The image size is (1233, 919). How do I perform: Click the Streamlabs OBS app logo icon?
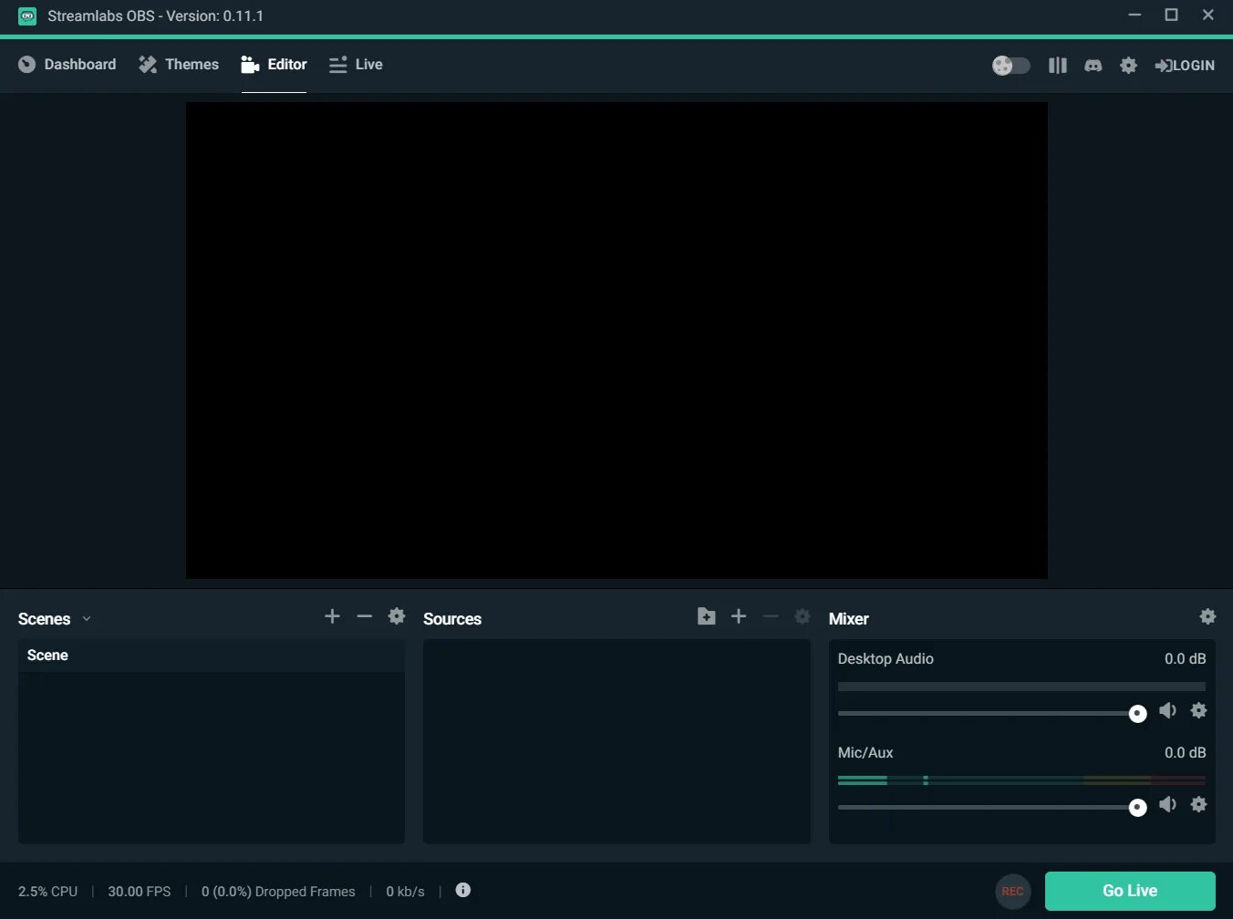click(27, 15)
